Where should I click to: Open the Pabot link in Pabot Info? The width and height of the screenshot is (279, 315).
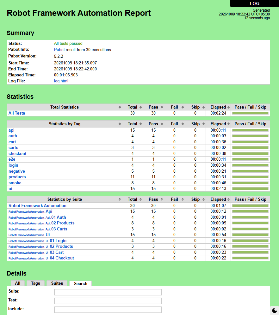[x=59, y=50]
